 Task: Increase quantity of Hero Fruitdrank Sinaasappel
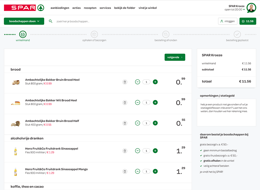[155, 151]
